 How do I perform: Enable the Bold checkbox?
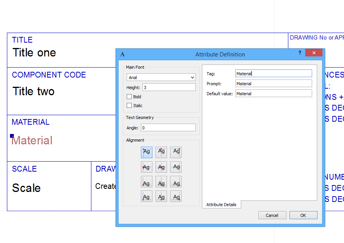pos(129,96)
